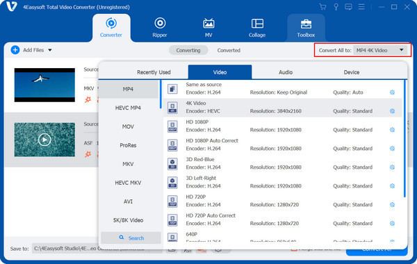Click the edit star icon for ASF file
Screen dimensions: 417x264
tap(88, 154)
